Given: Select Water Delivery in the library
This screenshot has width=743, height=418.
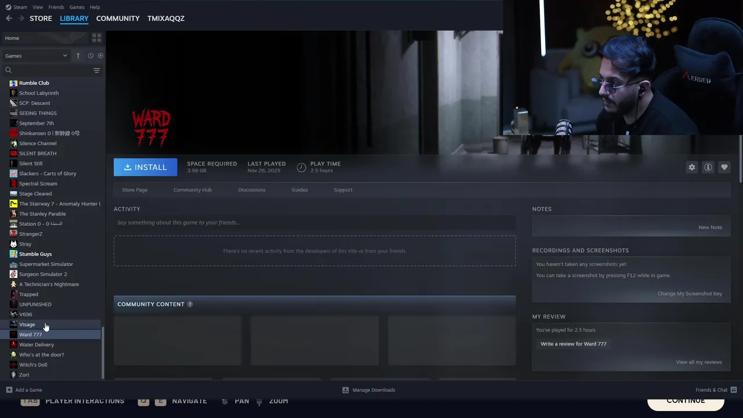Looking at the screenshot, I should (37, 345).
